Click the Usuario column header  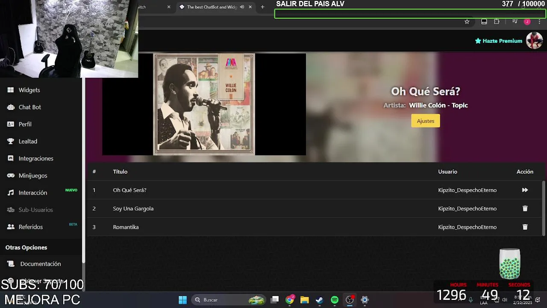(447, 172)
